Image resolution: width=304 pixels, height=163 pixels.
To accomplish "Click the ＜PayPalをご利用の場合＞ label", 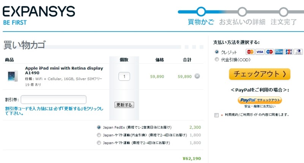I will pos(260,90).
